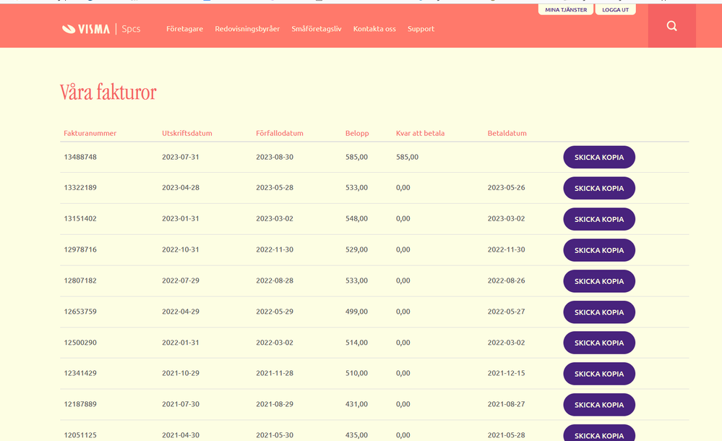
Task: Send copy of invoice 12653759
Action: pos(599,312)
